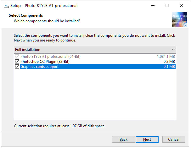
Task: Uncheck the Photoshop CC Plugin (32-Bit) checkbox
Action: (x=17, y=62)
